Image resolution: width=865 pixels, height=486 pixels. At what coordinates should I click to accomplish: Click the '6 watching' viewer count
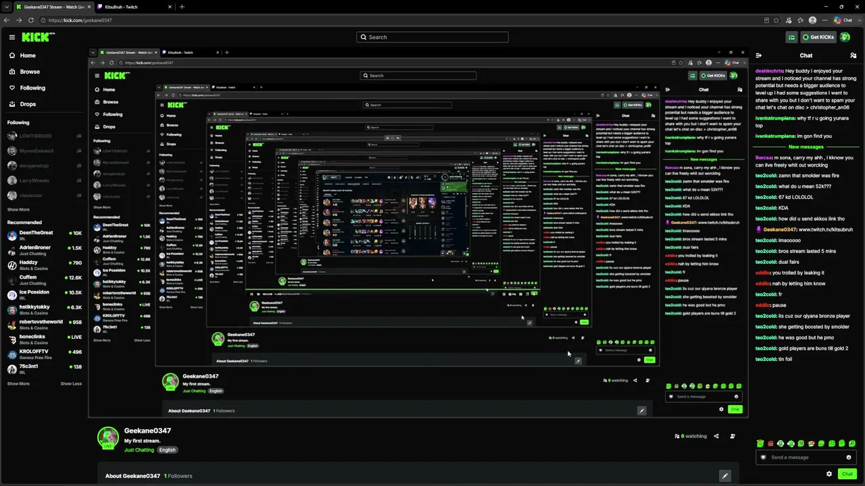click(690, 436)
